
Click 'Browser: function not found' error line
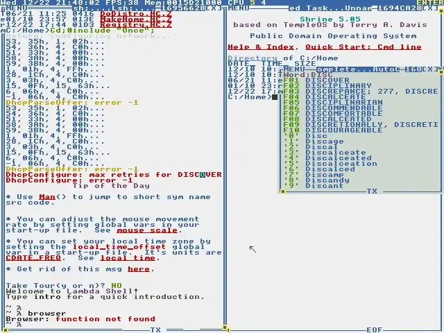(x=80, y=319)
